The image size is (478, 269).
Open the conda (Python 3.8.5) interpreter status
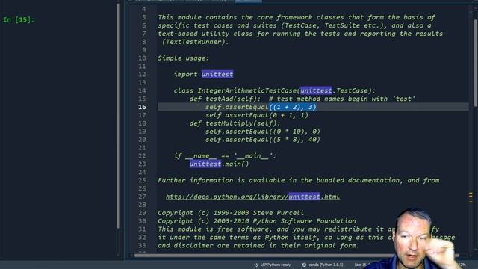323,265
